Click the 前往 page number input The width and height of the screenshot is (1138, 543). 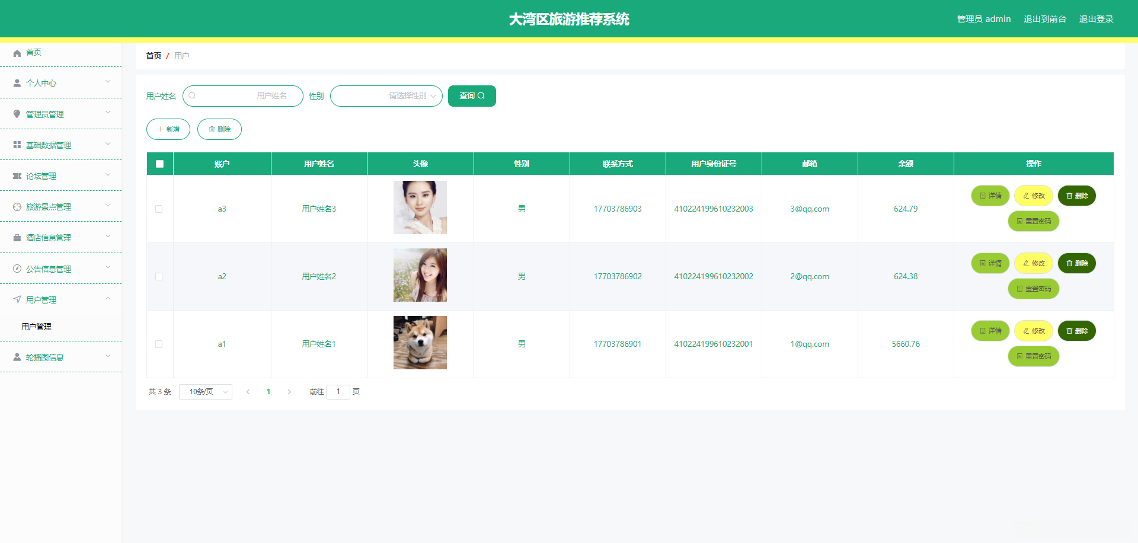[338, 392]
